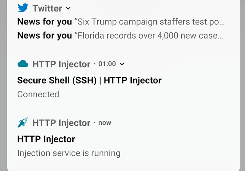Tap the 01:00 timestamp on HTTP Injector
This screenshot has height=171, width=245.
[x=107, y=64]
